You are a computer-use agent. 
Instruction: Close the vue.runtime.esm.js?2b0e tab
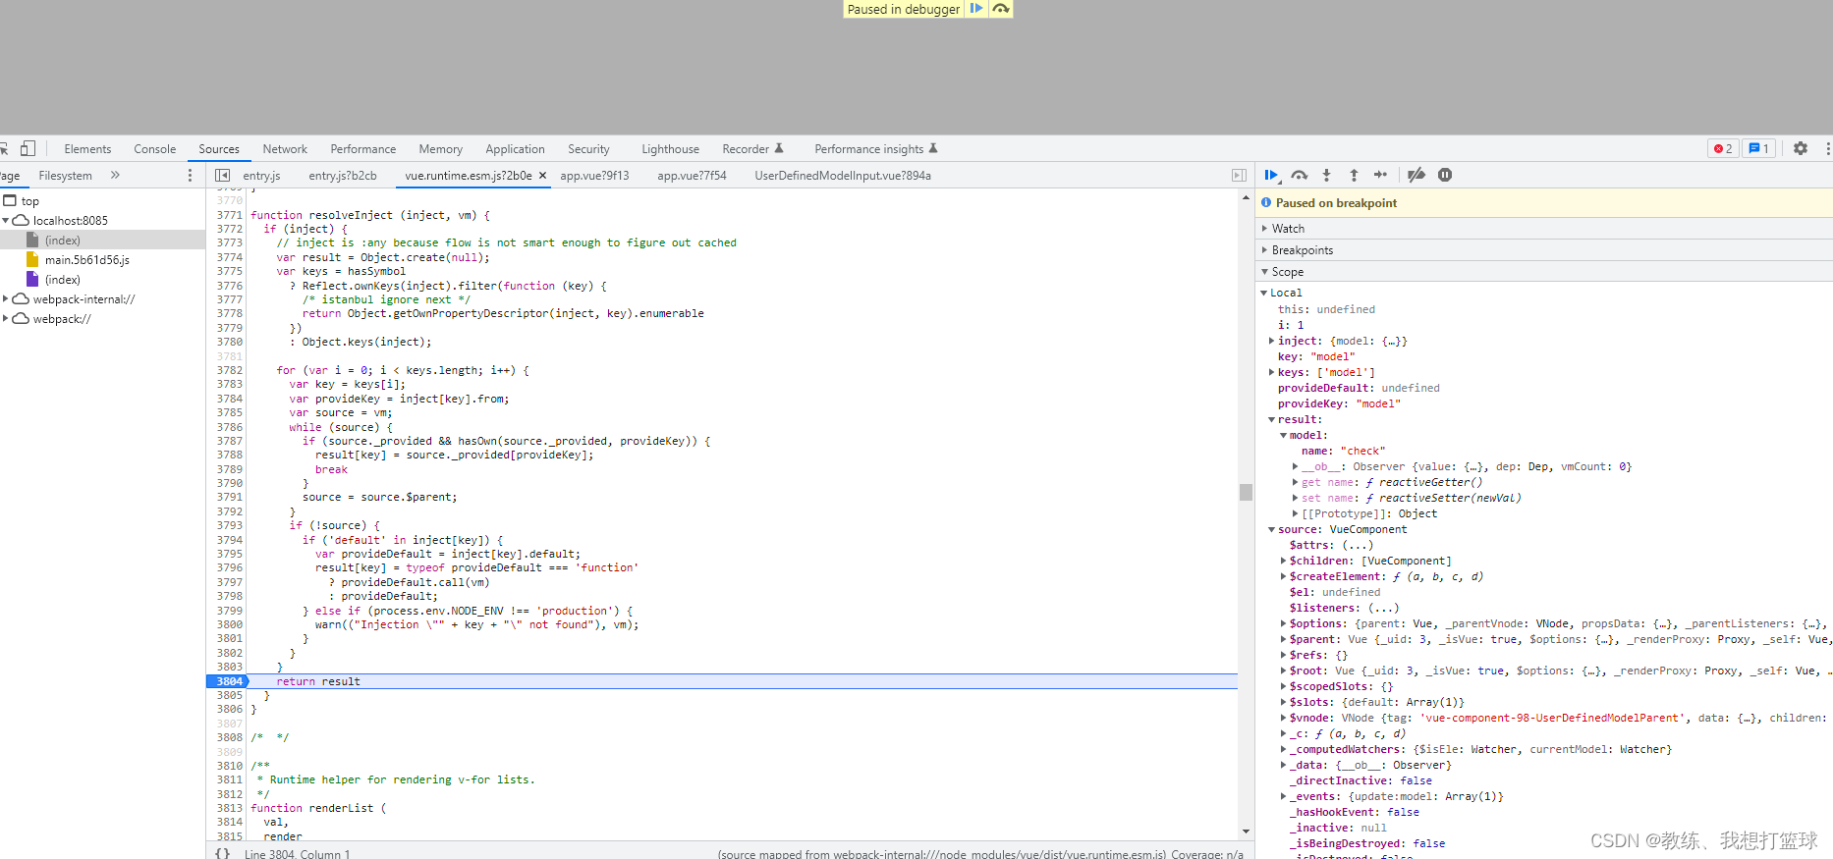pos(542,176)
